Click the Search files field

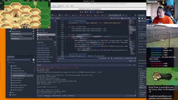point(20,62)
